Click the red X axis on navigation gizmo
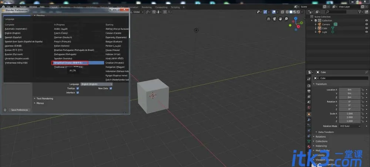The height and width of the screenshot is (167, 370). (x=298, y=27)
